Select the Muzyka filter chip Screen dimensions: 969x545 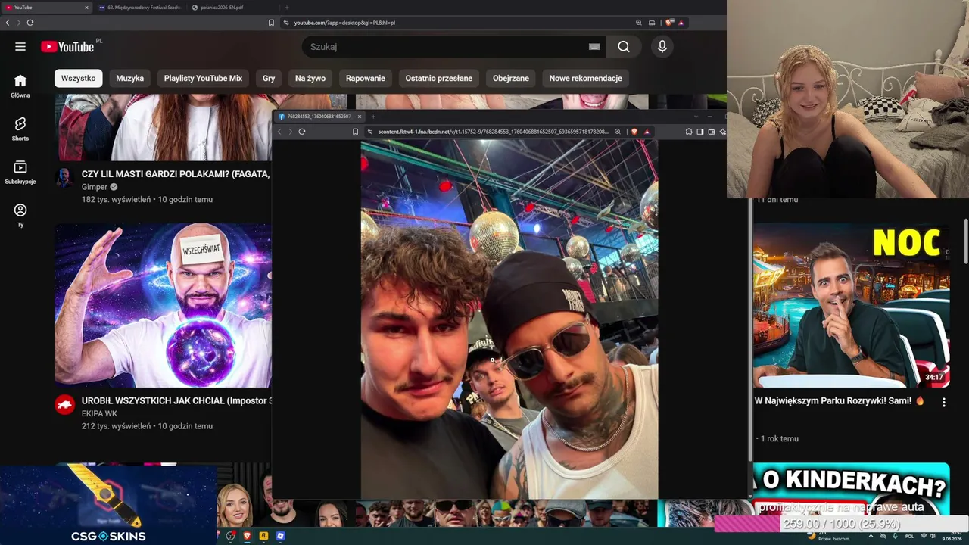[x=130, y=78]
